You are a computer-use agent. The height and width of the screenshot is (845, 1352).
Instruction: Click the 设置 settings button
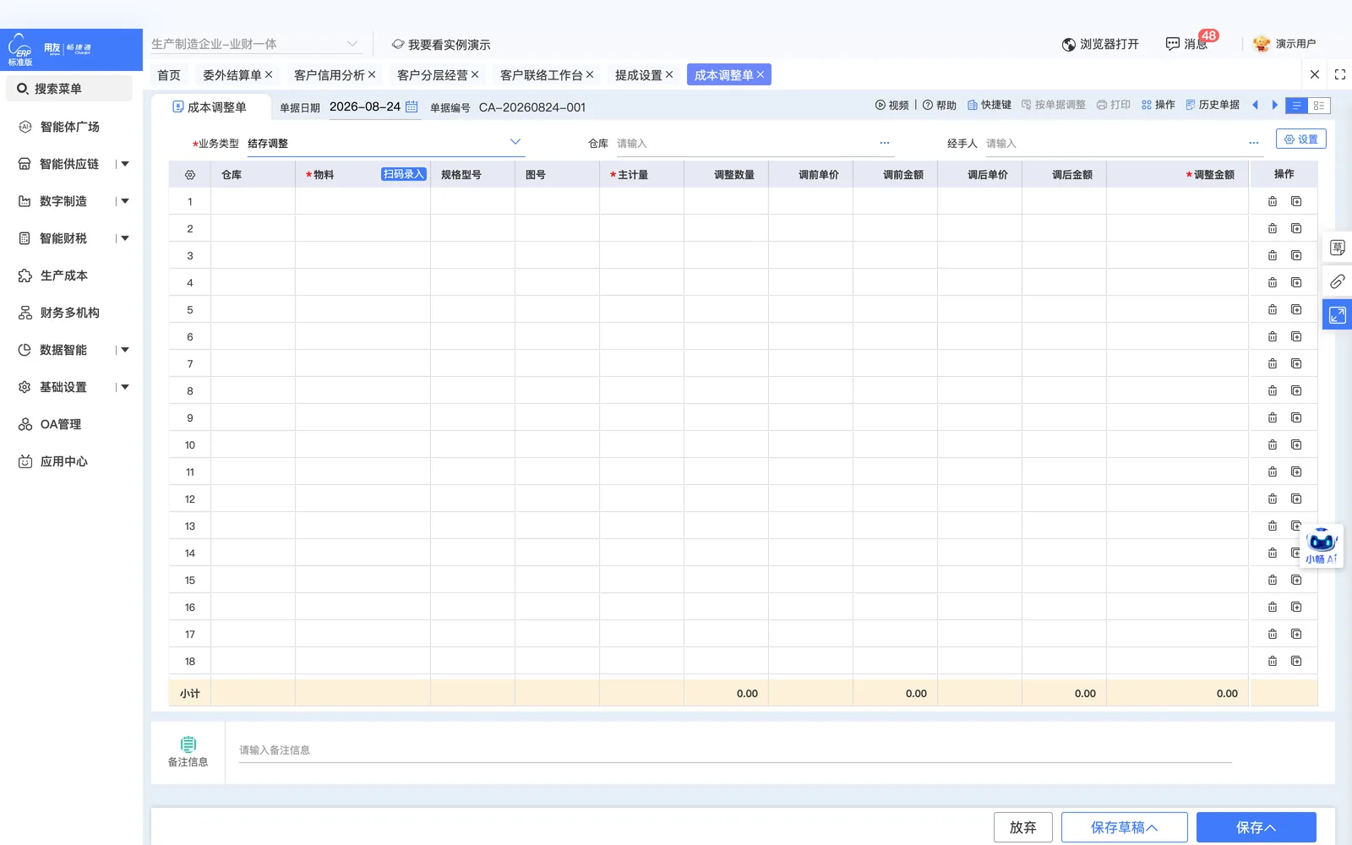1301,139
